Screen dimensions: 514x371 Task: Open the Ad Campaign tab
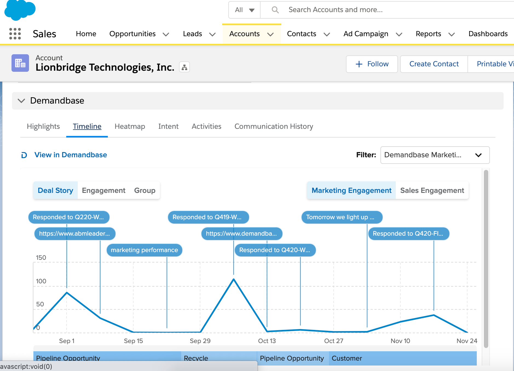click(366, 34)
